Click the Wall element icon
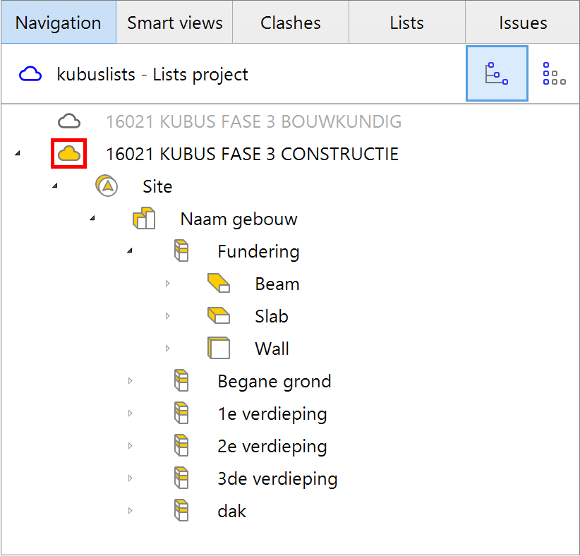Image resolution: width=580 pixels, height=556 pixels. click(x=219, y=348)
